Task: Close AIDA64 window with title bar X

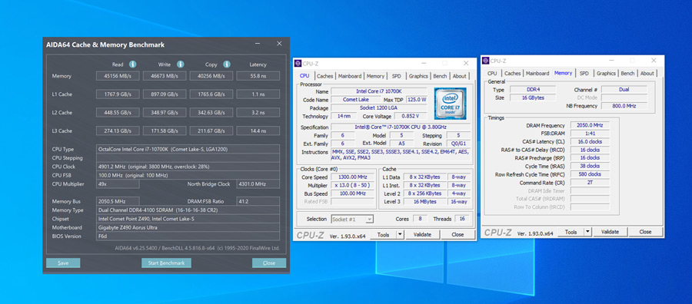Action: 279,44
